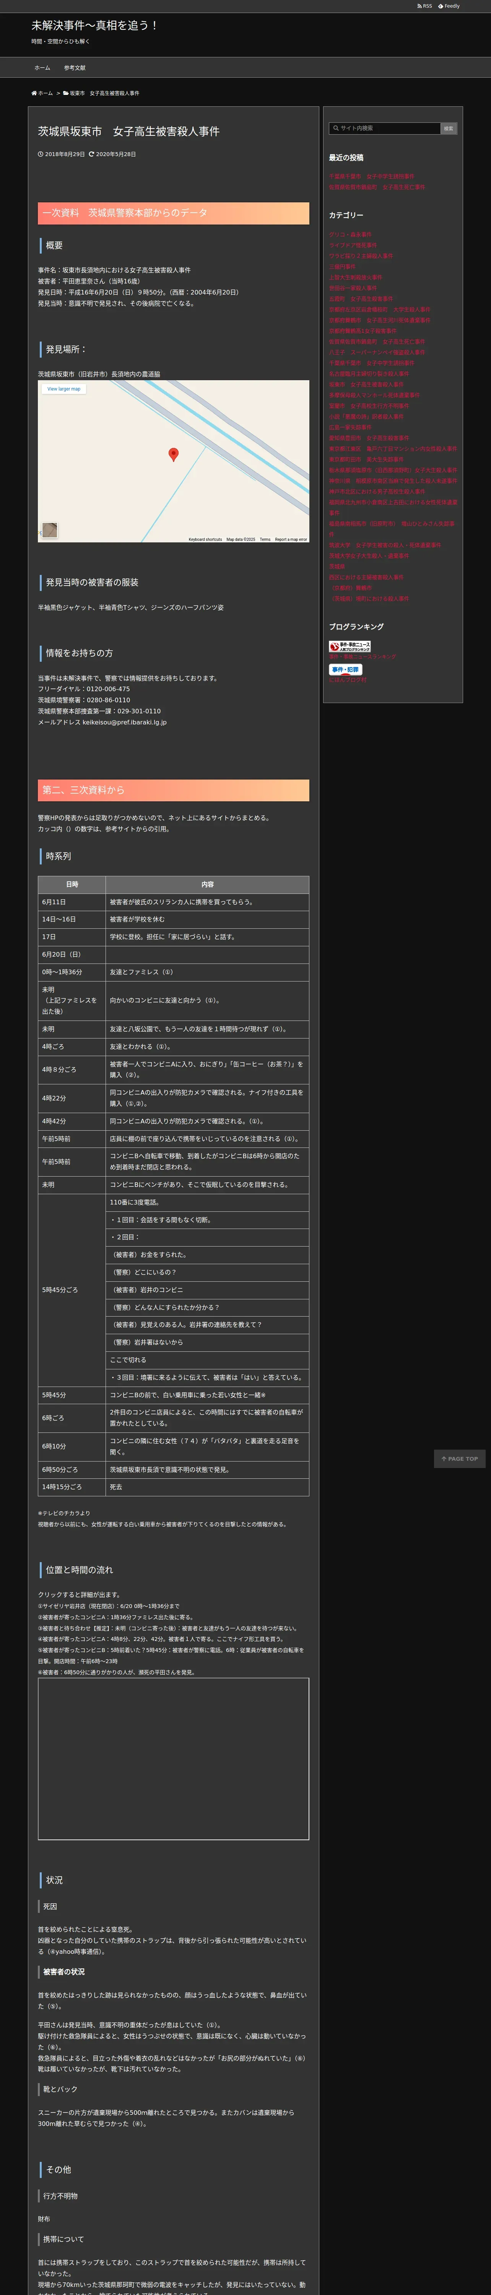Open 京都府左京区岩倉幡枝町 大学生殺人事件 category
Image resolution: width=491 pixels, height=2295 pixels.
point(380,309)
